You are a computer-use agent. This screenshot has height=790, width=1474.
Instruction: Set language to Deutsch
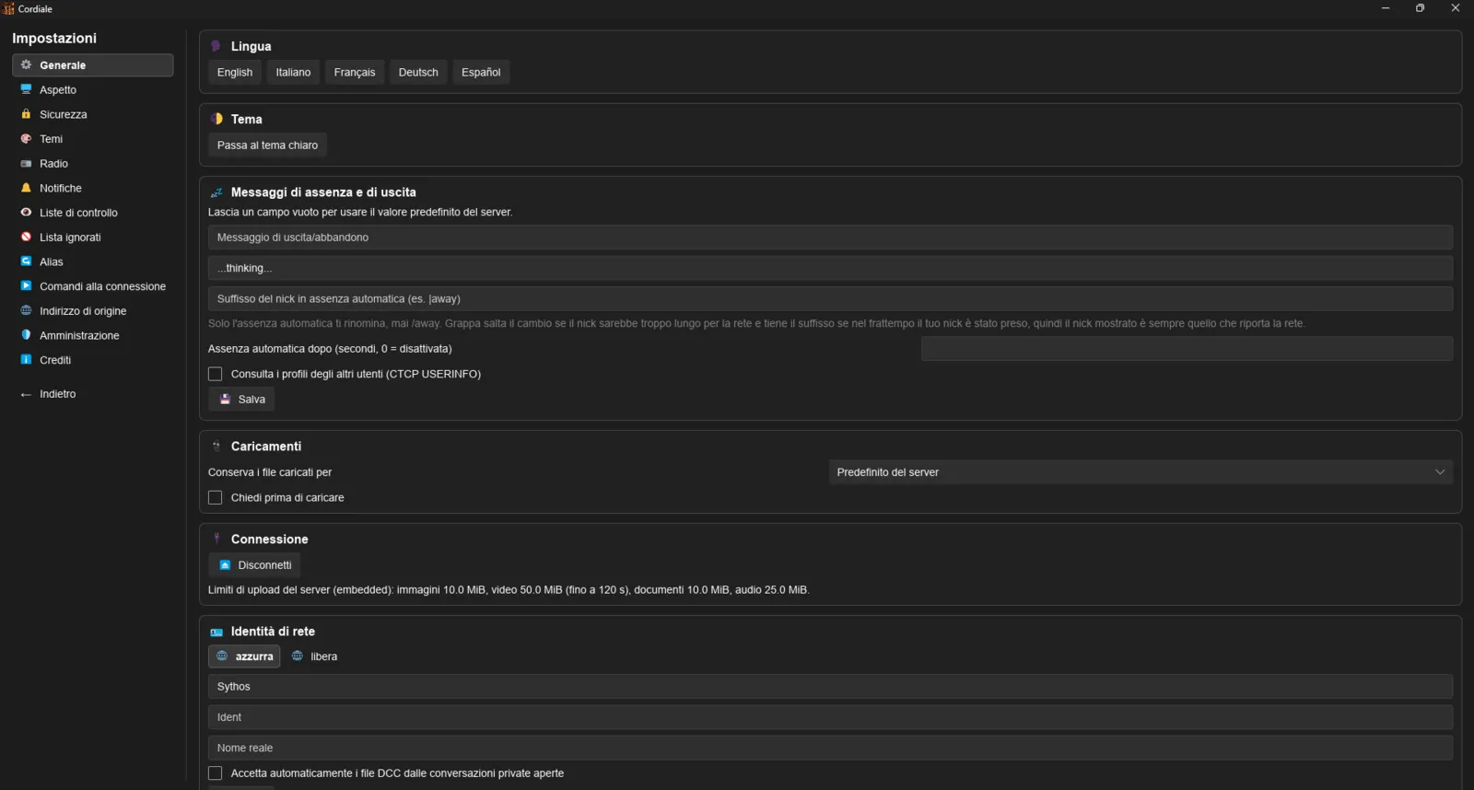418,72
